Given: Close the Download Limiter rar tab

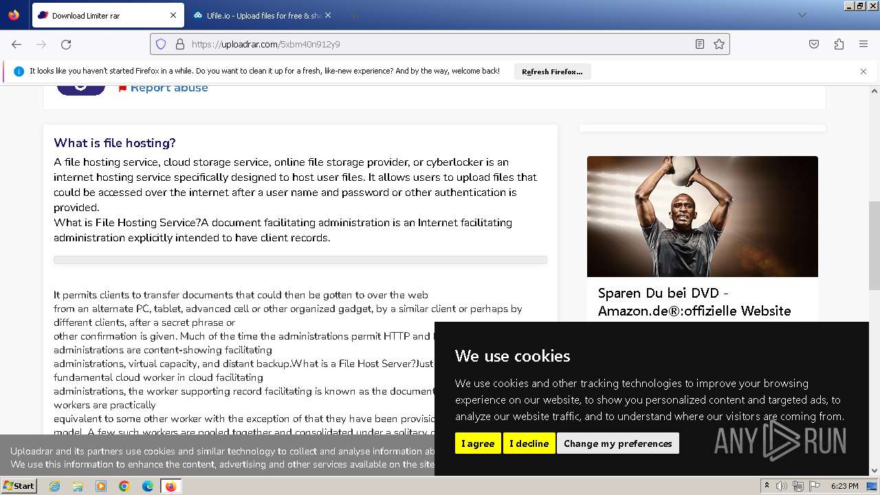Looking at the screenshot, I should 173,15.
